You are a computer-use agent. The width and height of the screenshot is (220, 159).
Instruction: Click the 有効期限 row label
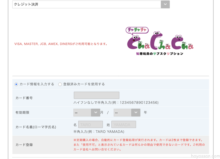(x=23, y=113)
